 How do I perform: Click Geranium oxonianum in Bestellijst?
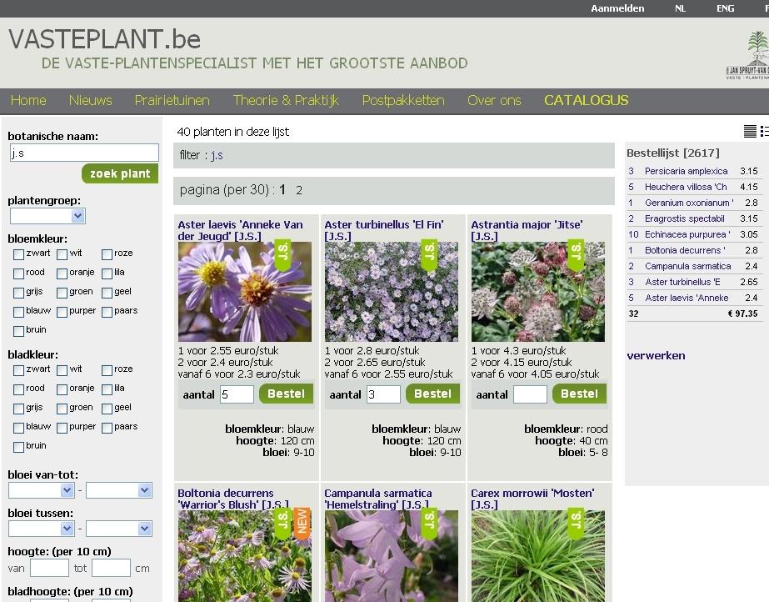point(689,203)
